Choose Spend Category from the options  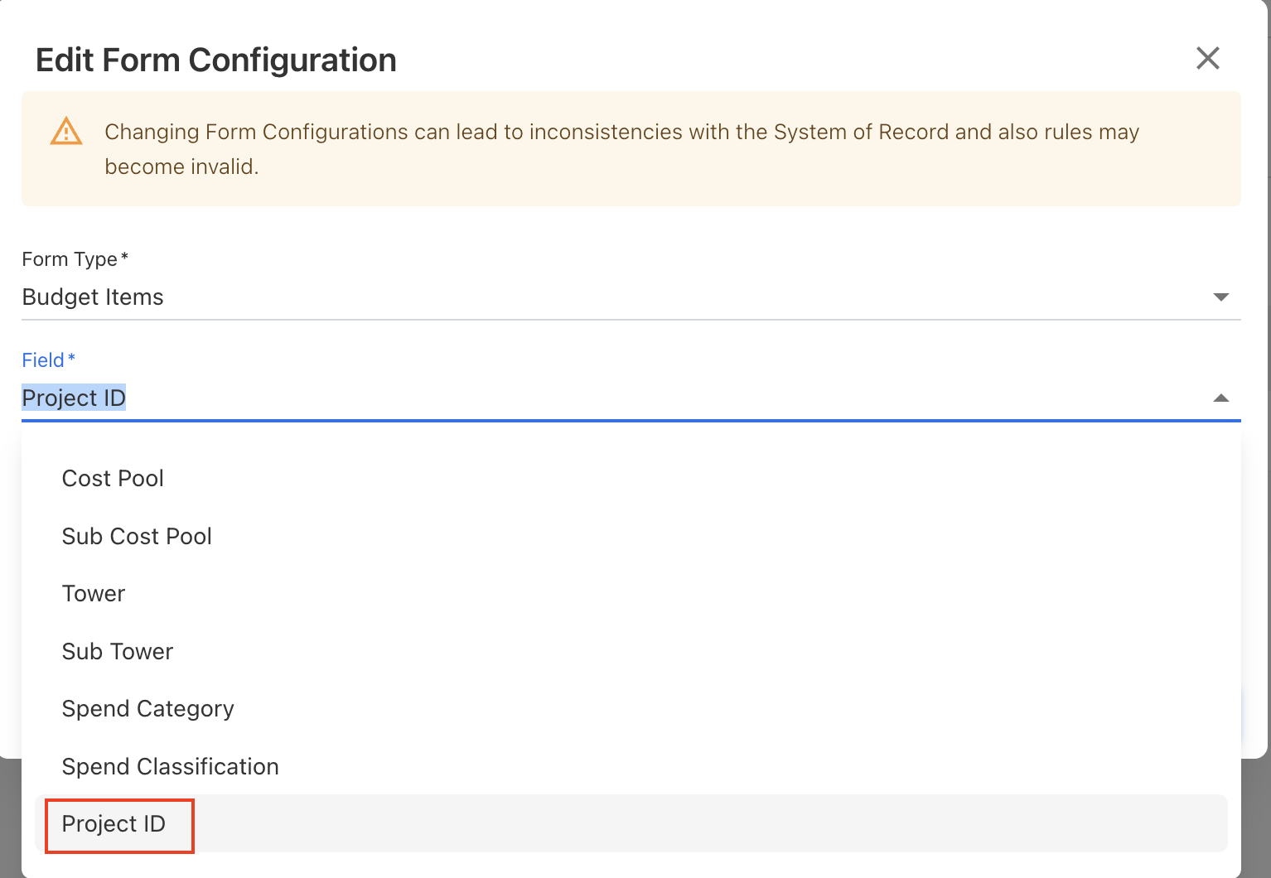(x=147, y=708)
